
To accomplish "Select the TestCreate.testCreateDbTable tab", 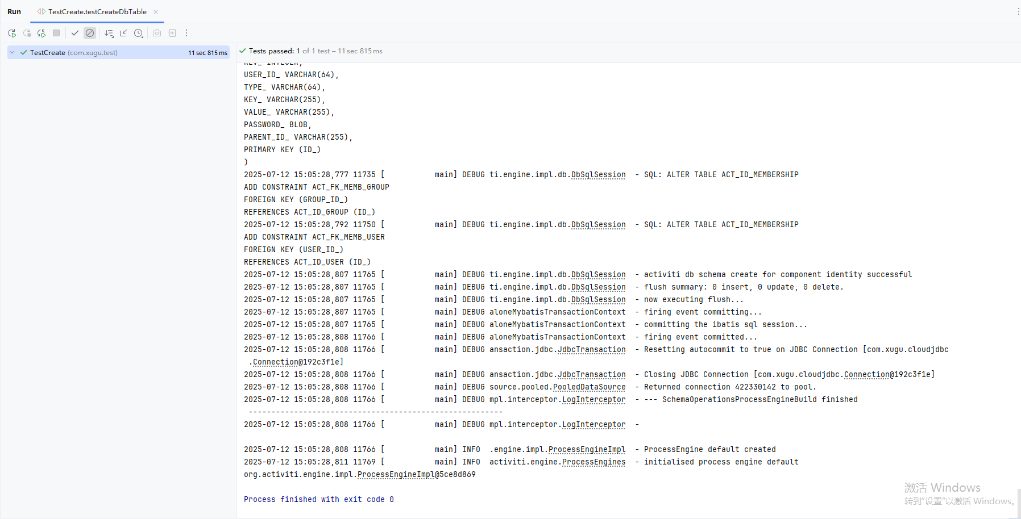I will 97,12.
